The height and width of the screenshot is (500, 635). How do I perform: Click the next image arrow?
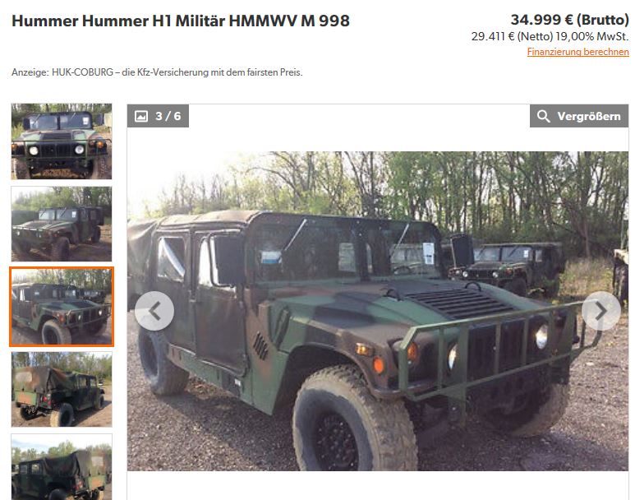(601, 311)
